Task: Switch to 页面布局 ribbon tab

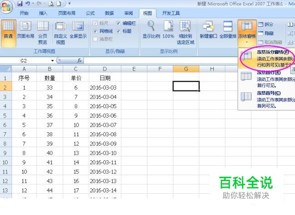Action: click(67, 13)
